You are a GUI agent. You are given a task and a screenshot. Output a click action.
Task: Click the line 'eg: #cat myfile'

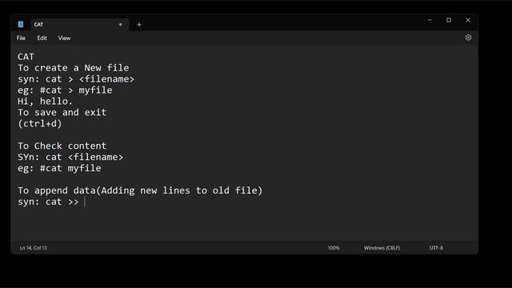click(59, 168)
